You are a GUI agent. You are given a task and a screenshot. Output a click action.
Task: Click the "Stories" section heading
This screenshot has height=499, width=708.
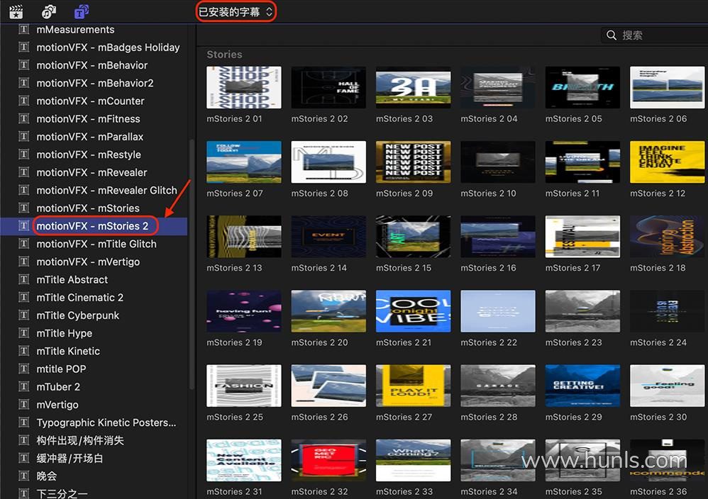(x=224, y=55)
